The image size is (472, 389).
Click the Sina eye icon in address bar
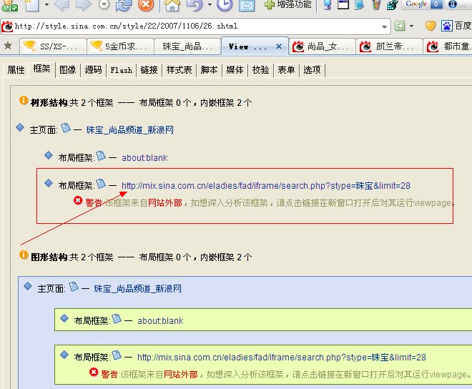click(7, 26)
